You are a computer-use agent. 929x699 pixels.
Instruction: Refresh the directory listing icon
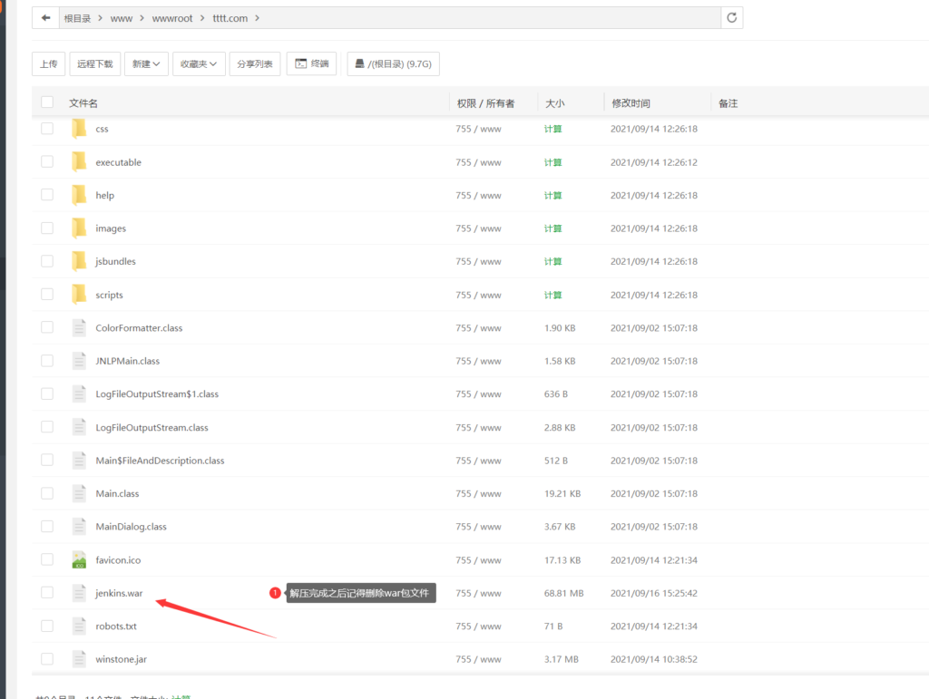point(732,18)
